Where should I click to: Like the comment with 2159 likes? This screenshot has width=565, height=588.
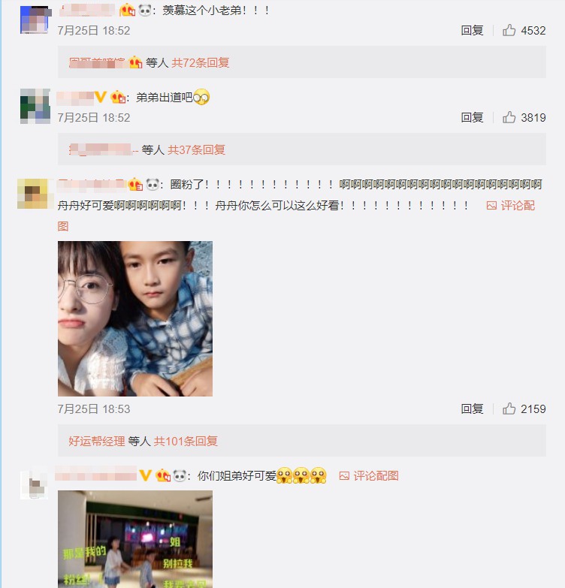pyautogui.click(x=509, y=409)
